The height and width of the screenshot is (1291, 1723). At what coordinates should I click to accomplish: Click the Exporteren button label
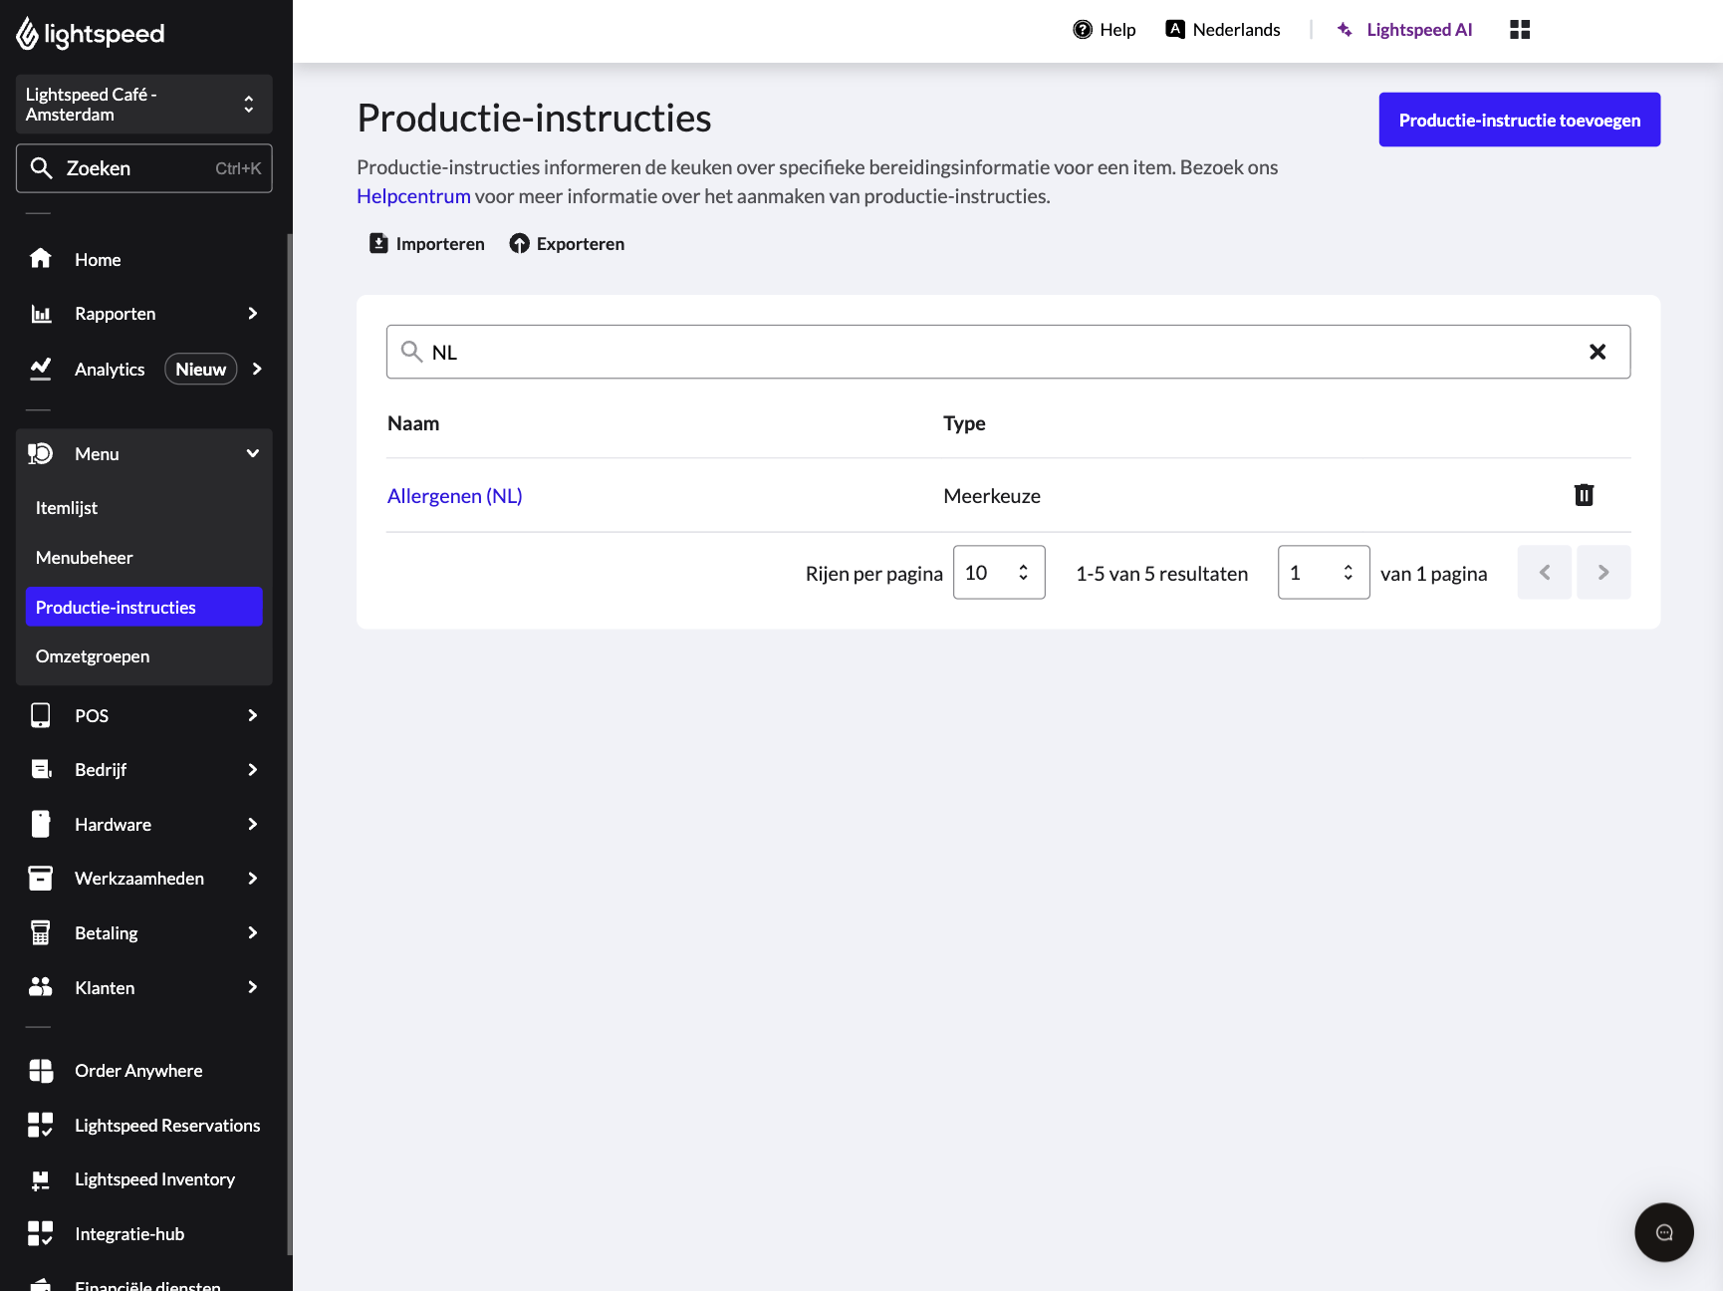(581, 244)
